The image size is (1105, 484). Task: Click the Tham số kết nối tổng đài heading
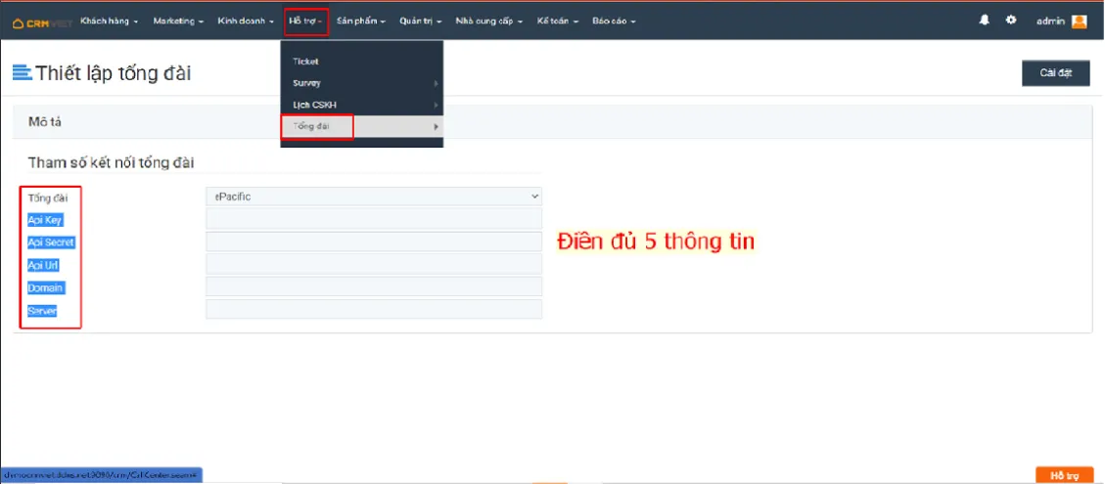coord(111,162)
